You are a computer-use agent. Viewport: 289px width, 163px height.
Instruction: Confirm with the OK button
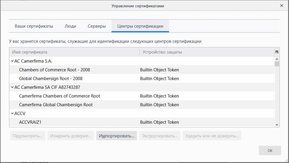tap(270, 151)
